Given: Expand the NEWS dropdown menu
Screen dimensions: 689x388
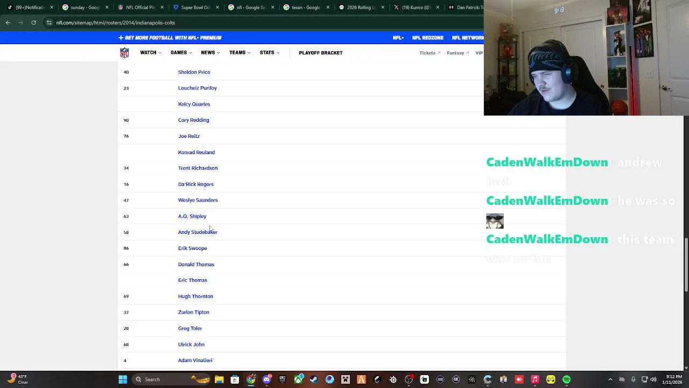Looking at the screenshot, I should 210,53.
